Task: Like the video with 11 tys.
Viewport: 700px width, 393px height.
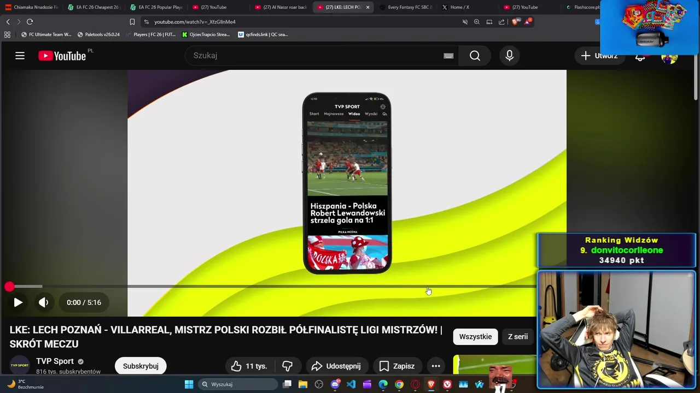Action: point(249,366)
